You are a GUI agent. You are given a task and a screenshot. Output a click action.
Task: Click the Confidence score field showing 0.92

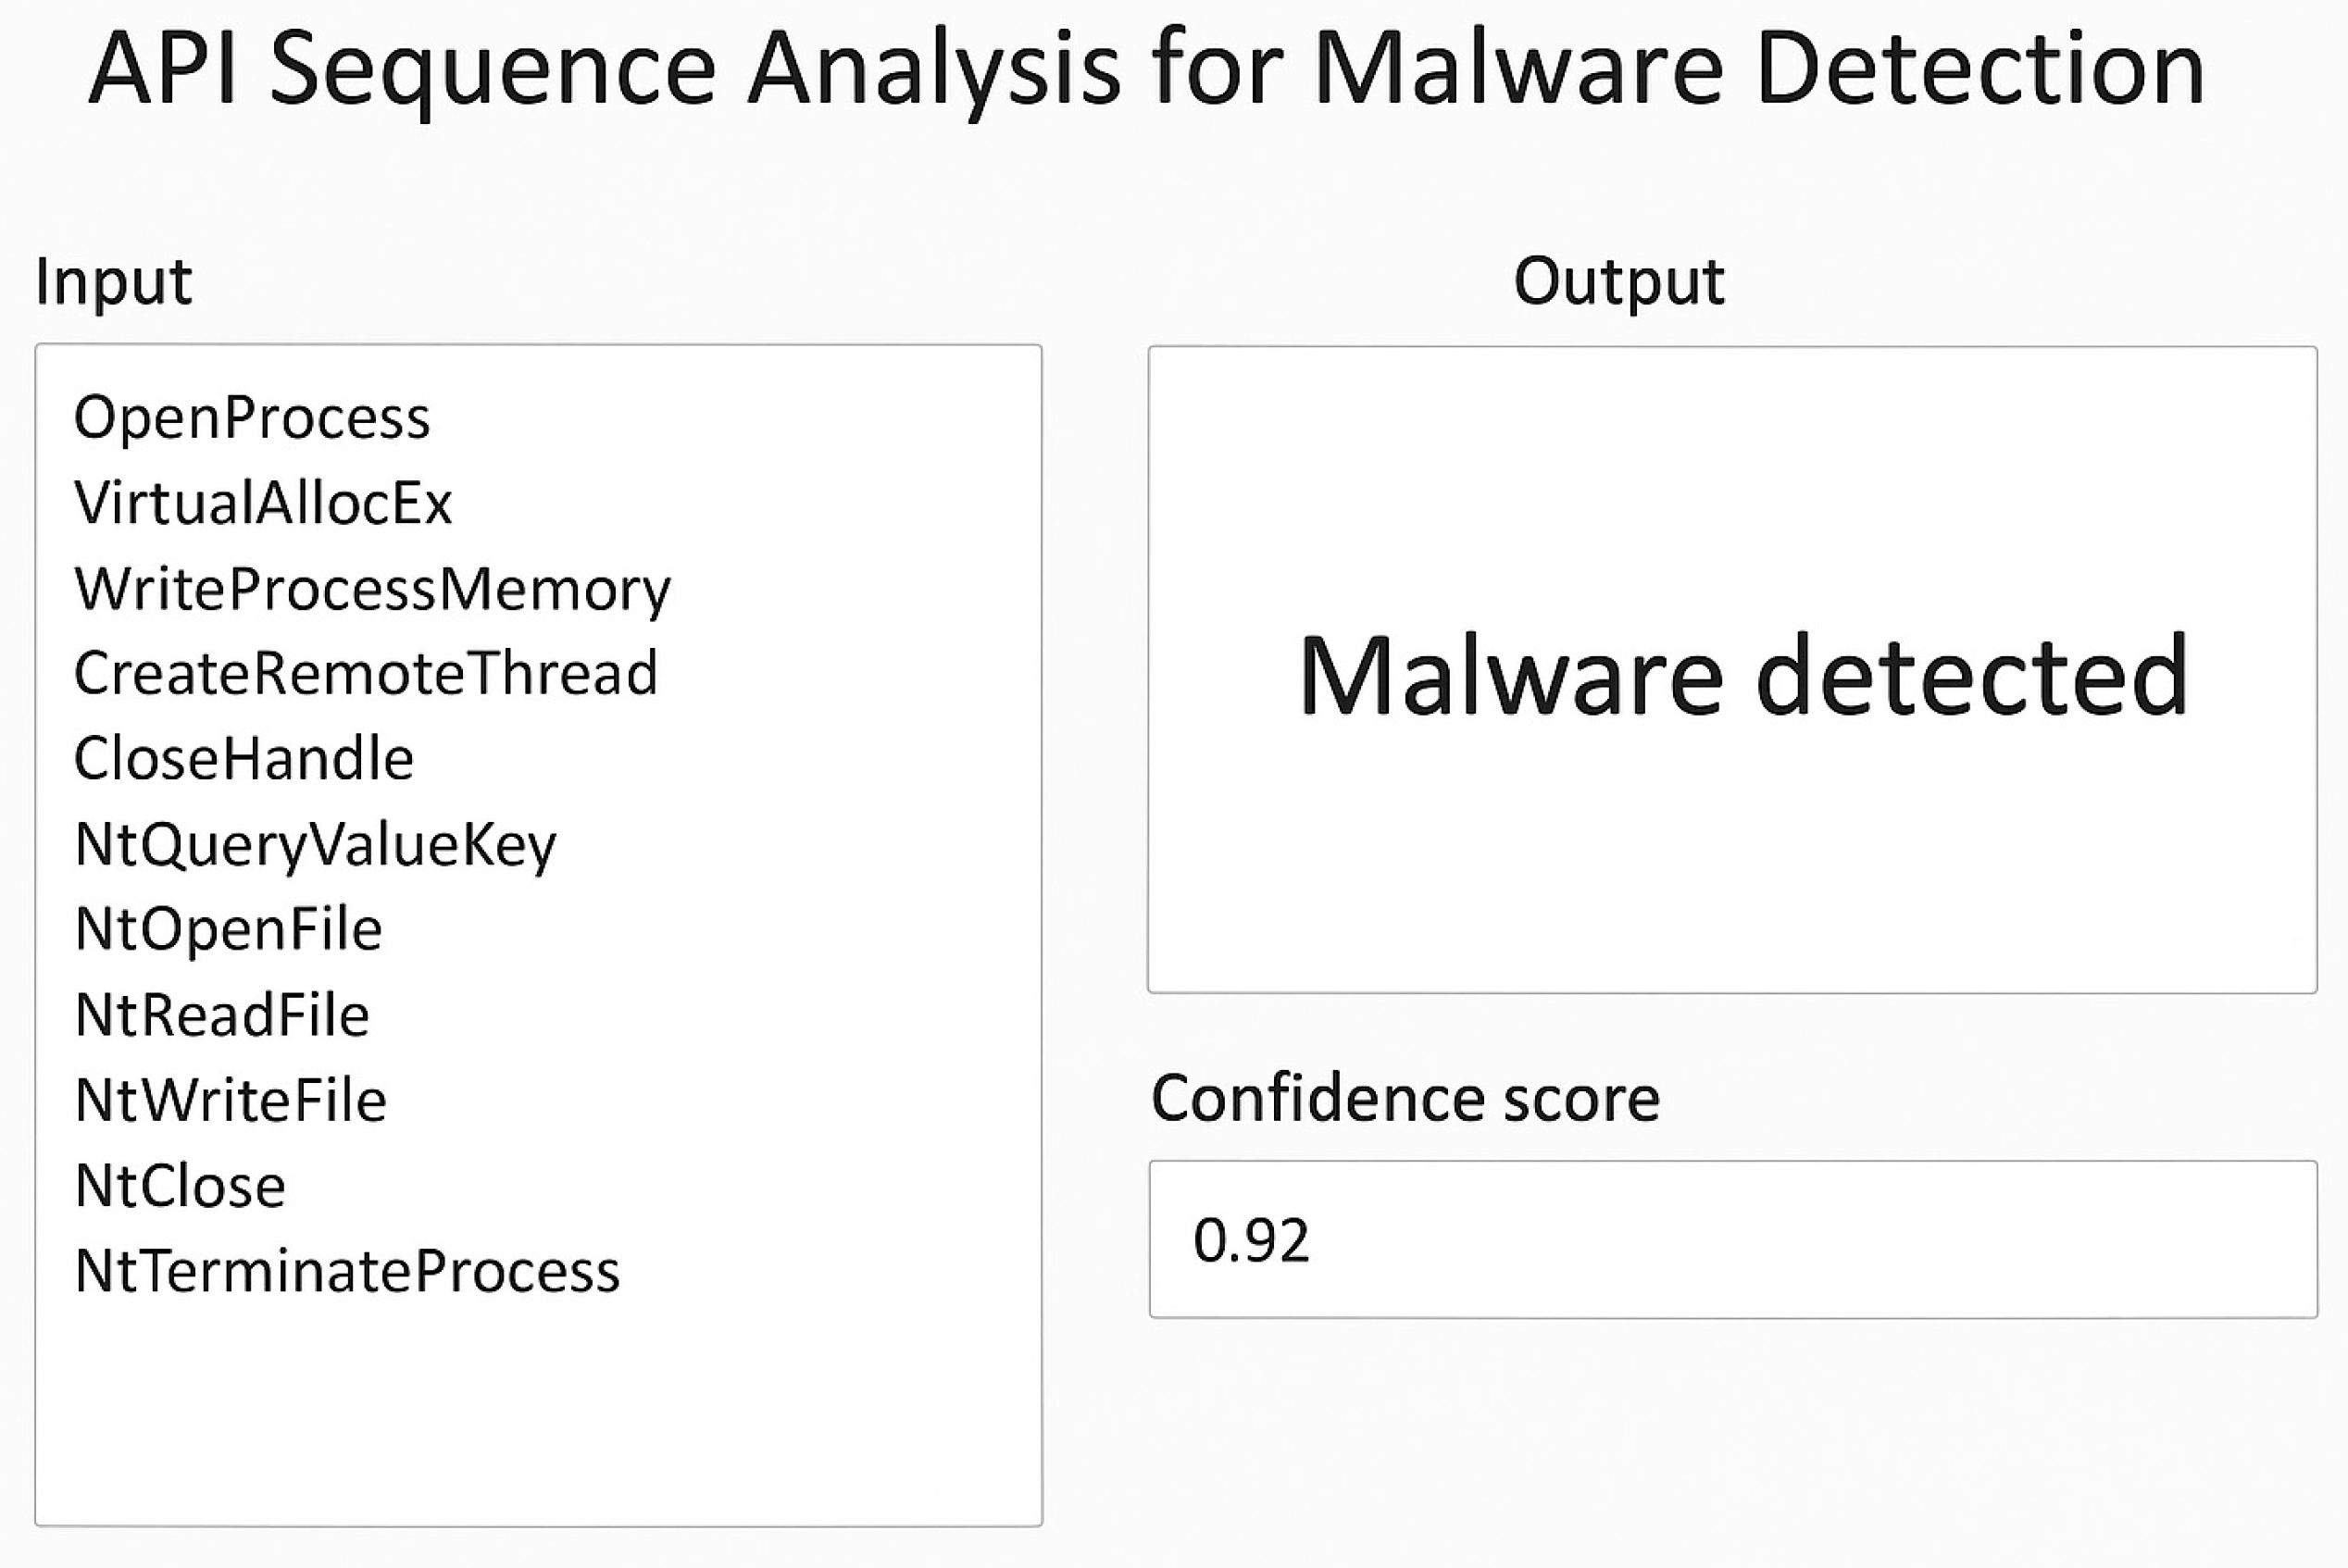(1732, 1240)
